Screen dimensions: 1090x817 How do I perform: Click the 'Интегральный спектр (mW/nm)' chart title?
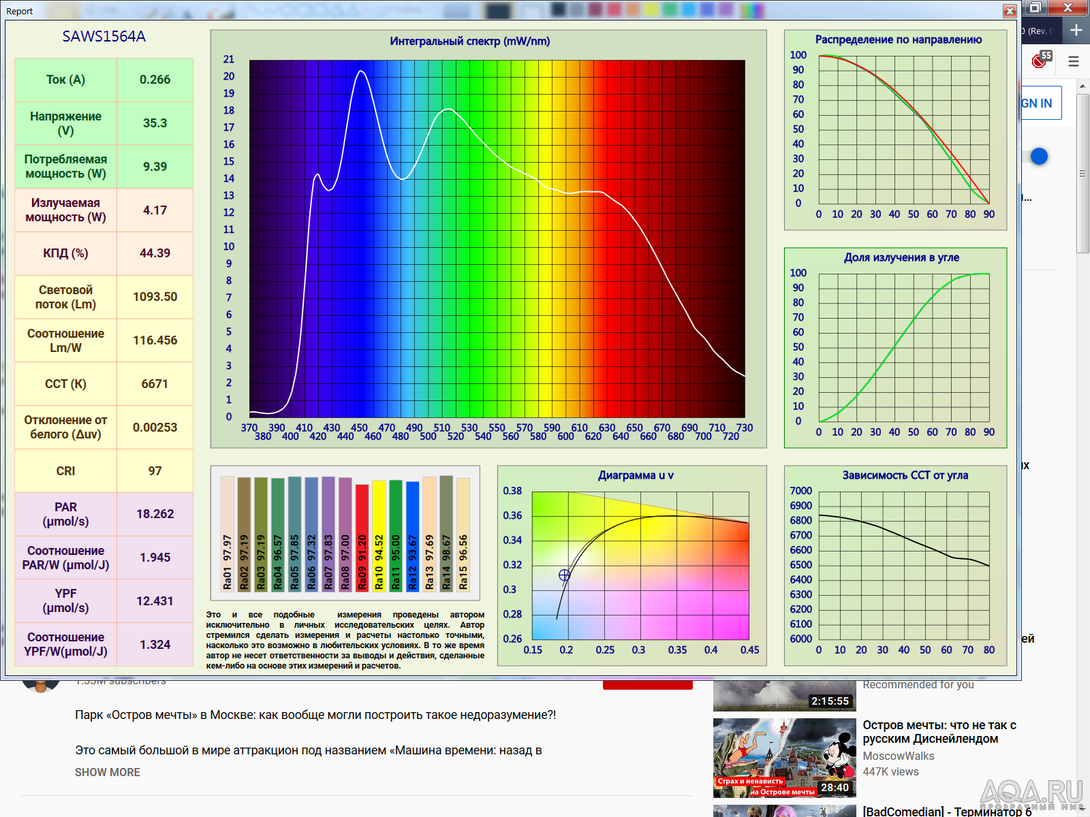pos(470,41)
